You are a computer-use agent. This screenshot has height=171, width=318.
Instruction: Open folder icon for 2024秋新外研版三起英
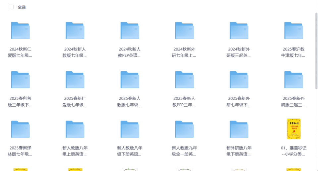[239, 30]
